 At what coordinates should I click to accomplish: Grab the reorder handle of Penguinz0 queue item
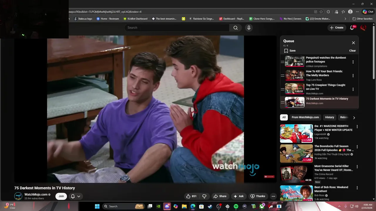(x=283, y=62)
